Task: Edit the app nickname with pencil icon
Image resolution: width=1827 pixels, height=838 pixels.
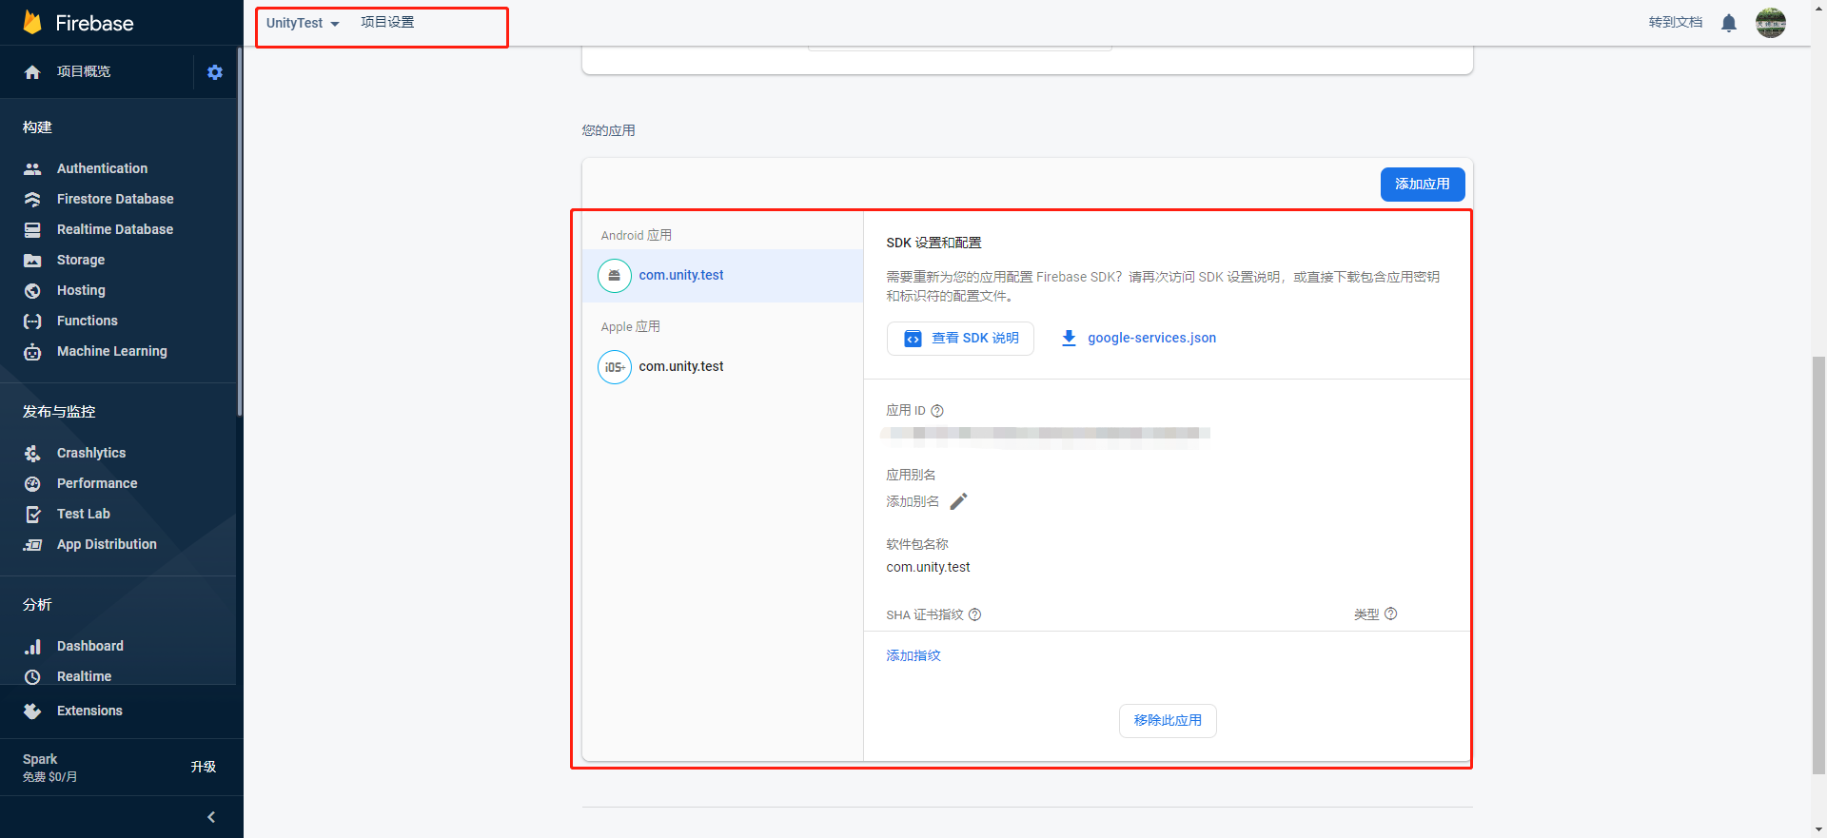Action: tap(959, 501)
